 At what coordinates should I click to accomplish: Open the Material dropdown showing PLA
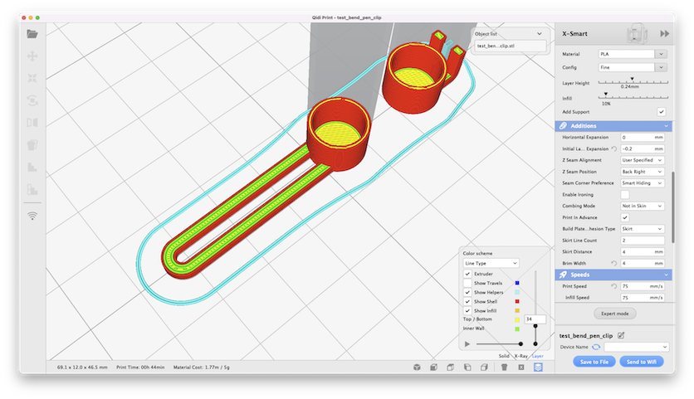coord(633,54)
